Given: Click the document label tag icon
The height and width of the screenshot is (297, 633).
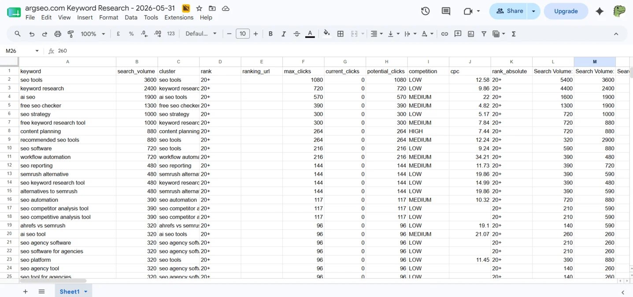Looking at the screenshot, I should tap(186, 8).
